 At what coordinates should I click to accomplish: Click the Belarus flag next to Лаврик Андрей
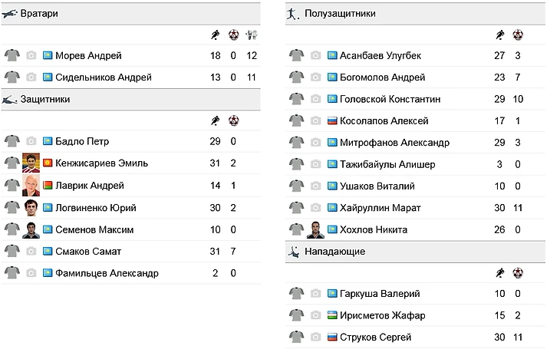coord(48,186)
